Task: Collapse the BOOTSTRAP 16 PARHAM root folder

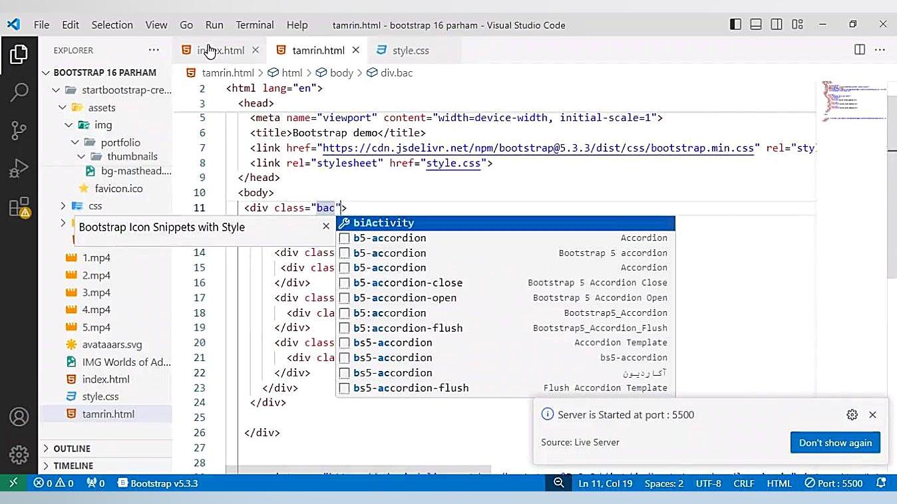Action: coord(47,72)
